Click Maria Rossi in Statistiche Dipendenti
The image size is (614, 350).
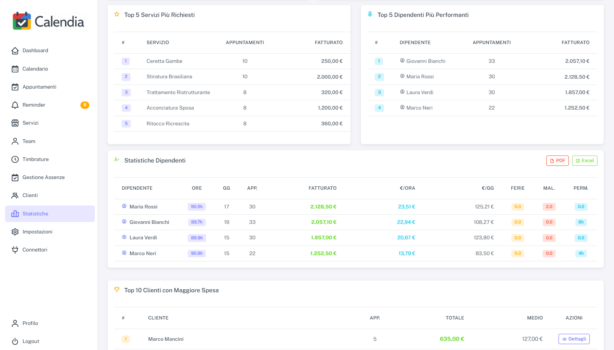pyautogui.click(x=143, y=207)
